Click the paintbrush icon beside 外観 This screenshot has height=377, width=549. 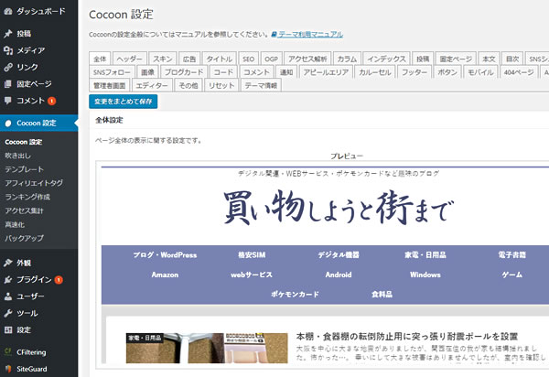click(8, 263)
